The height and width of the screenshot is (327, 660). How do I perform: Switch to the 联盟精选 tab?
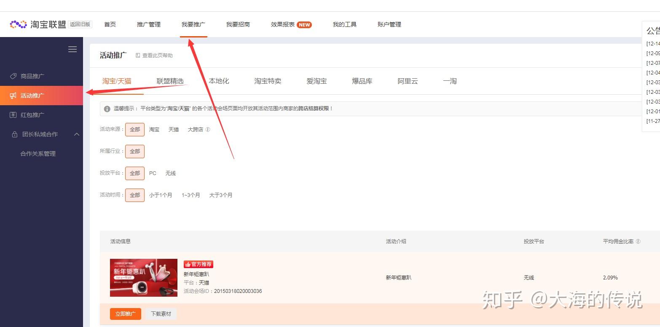pos(170,81)
